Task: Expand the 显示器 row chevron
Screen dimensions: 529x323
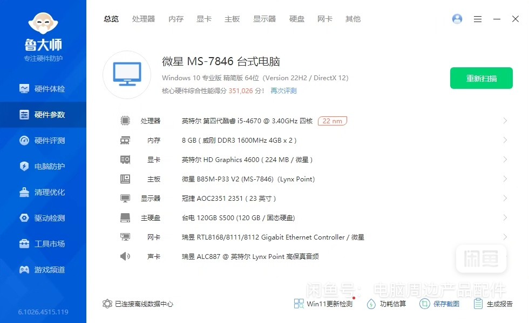Action: (x=505, y=198)
